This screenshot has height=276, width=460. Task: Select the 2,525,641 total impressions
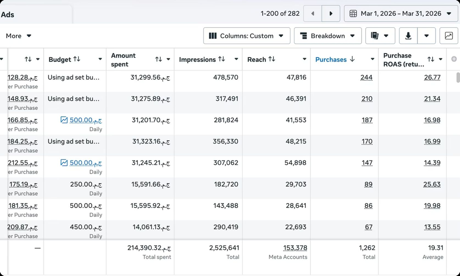pyautogui.click(x=224, y=248)
